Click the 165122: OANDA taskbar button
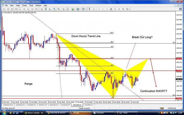184x115 pixels. tap(34, 113)
